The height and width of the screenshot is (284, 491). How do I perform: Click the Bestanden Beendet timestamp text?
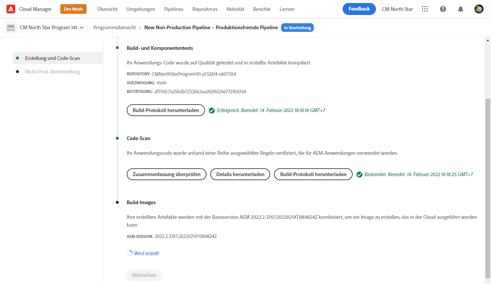pyautogui.click(x=419, y=175)
